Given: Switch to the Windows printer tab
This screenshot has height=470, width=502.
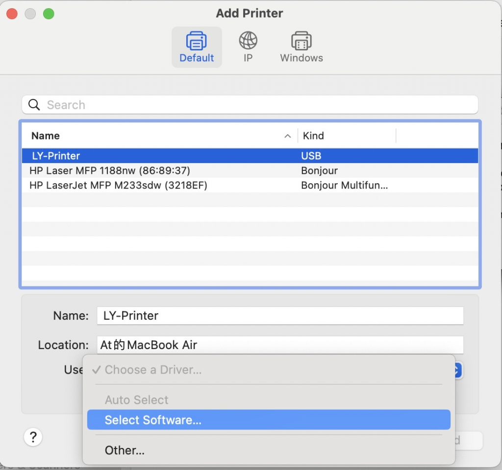Looking at the screenshot, I should click(x=301, y=47).
